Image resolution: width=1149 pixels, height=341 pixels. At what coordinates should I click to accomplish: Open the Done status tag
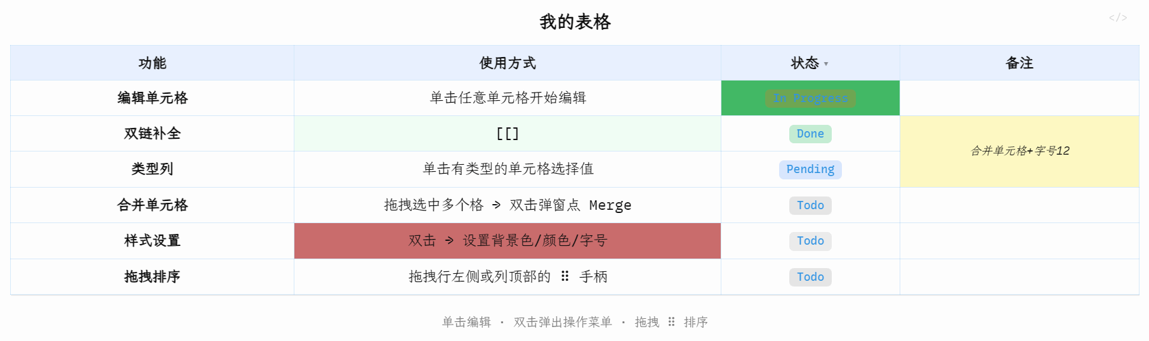(x=810, y=134)
